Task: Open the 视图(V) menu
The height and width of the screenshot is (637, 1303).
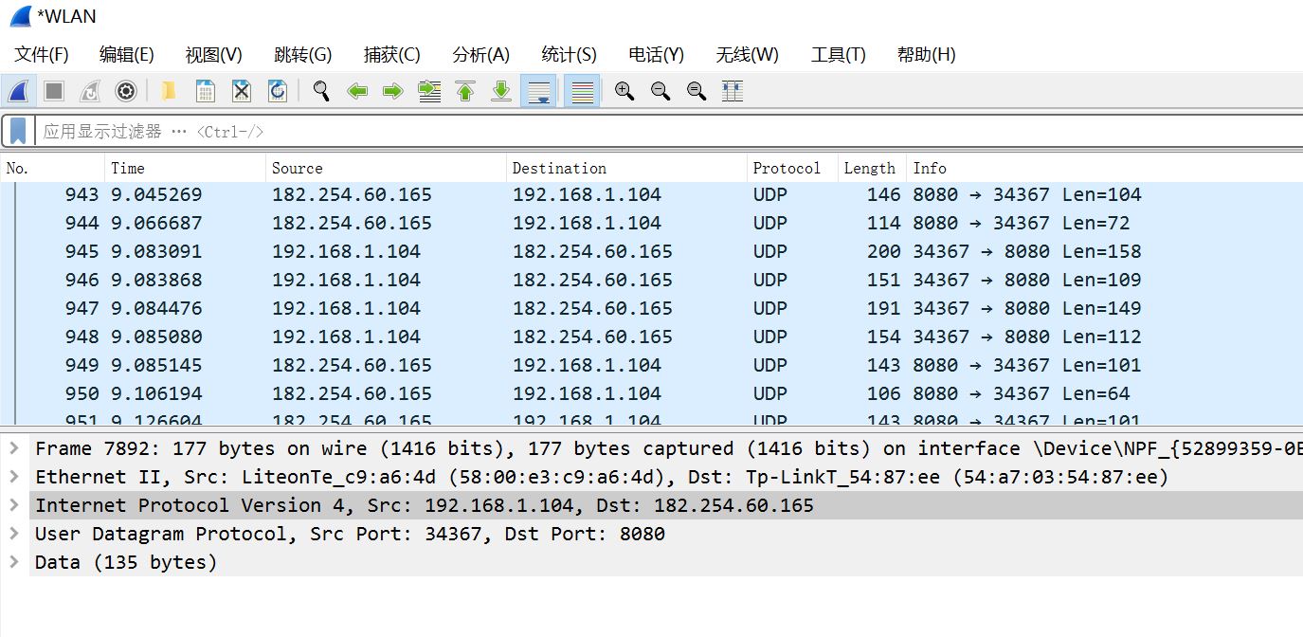Action: [x=213, y=55]
